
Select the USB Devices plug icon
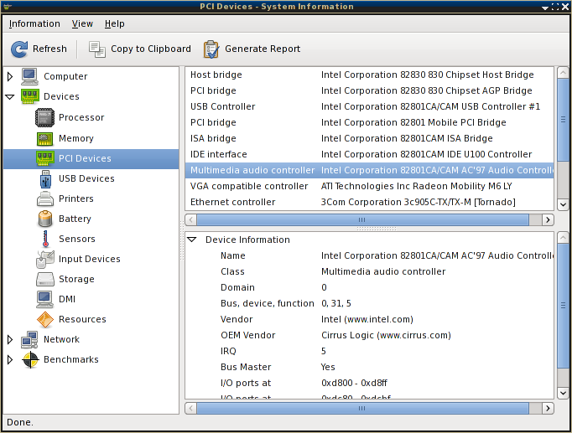pyautogui.click(x=45, y=178)
